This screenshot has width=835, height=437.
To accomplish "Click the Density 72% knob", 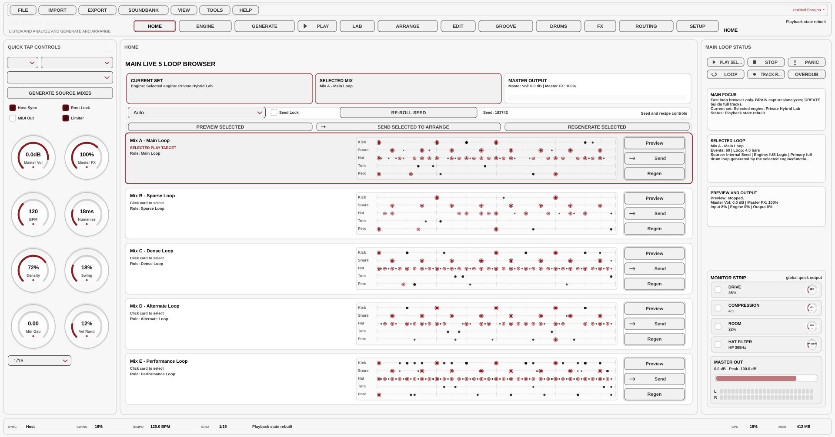I will [x=33, y=270].
